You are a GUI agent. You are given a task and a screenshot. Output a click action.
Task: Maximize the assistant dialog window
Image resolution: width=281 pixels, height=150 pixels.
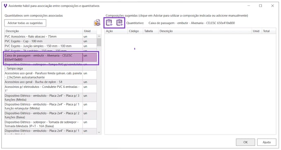click(x=261, y=6)
